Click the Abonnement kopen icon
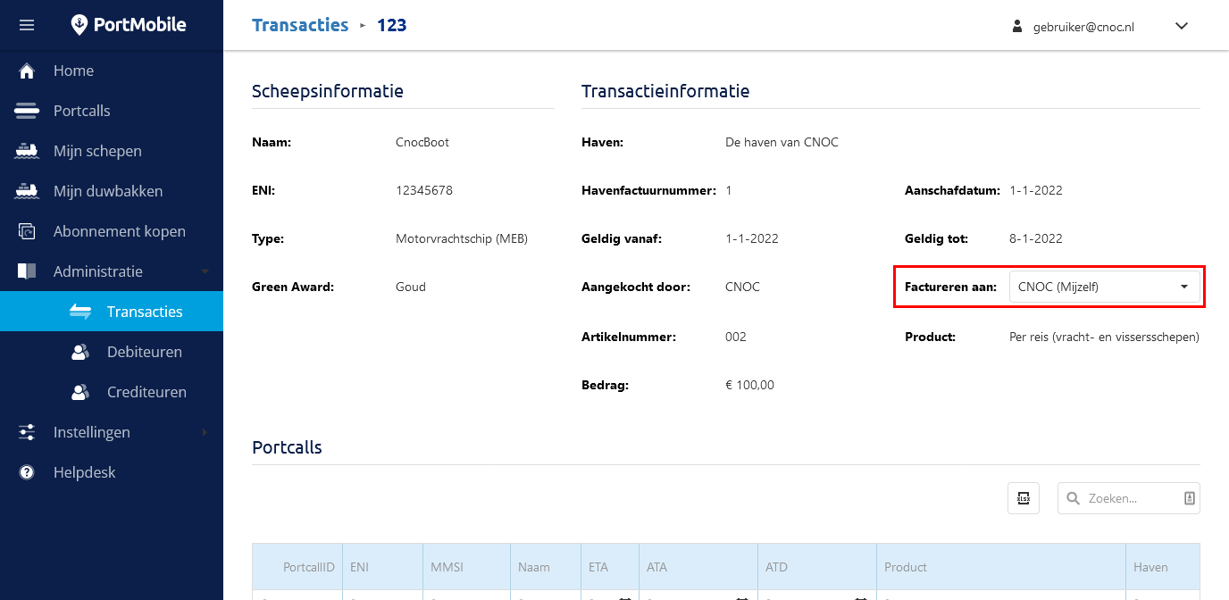The width and height of the screenshot is (1229, 600). 27,231
